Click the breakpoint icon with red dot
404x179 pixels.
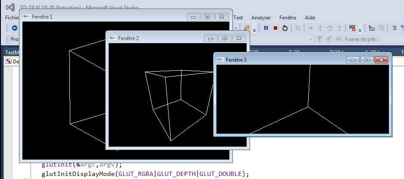(352, 28)
